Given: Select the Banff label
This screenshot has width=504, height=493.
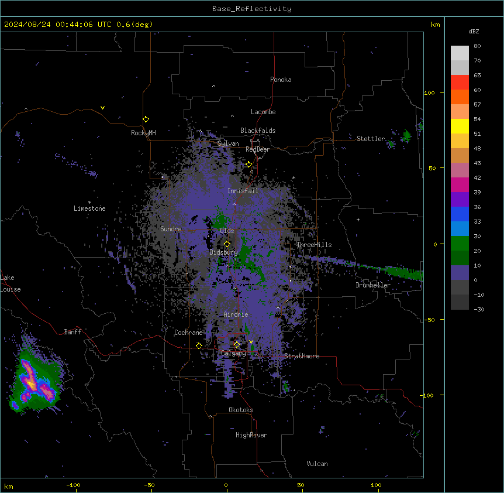Looking at the screenshot, I should (x=73, y=332).
